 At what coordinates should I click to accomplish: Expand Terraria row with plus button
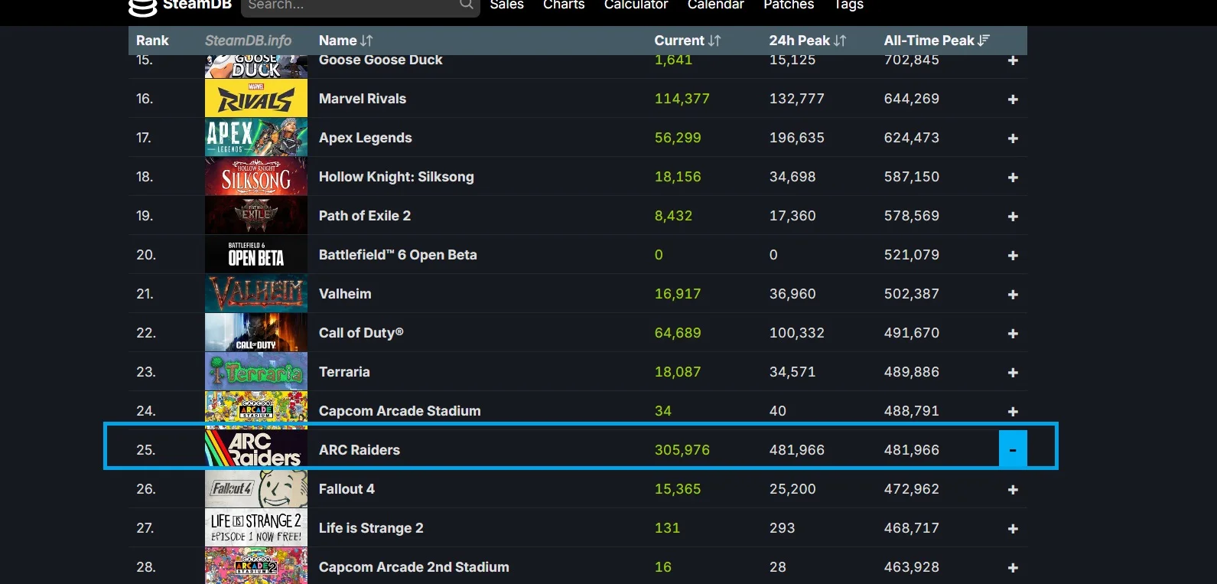pyautogui.click(x=1013, y=373)
